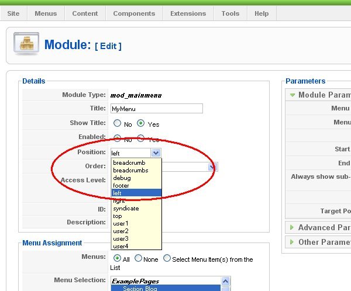The width and height of the screenshot is (351, 291).
Task: Click the mod_mainmenu module type text
Action: coord(136,95)
